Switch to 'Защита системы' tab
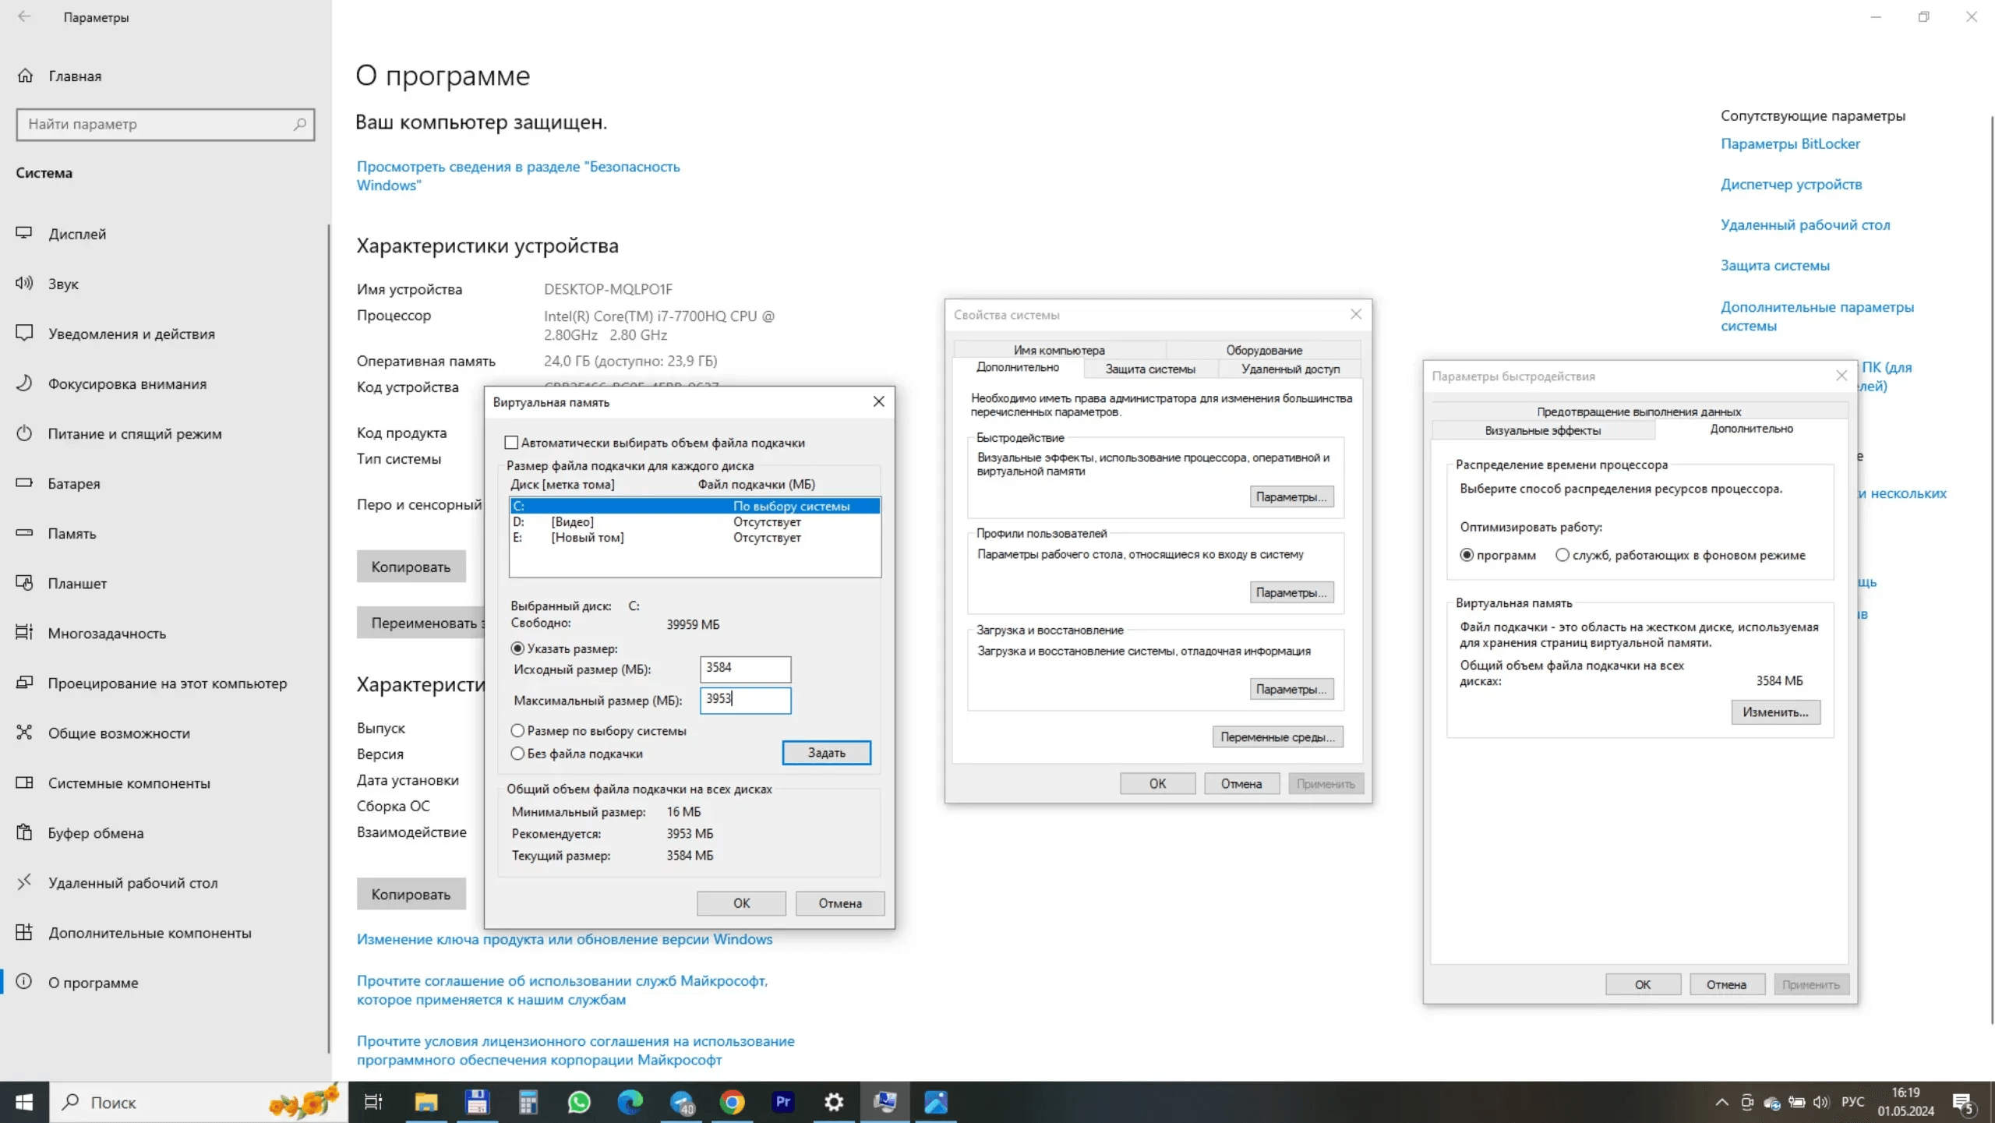This screenshot has width=1995, height=1123. click(x=1149, y=369)
